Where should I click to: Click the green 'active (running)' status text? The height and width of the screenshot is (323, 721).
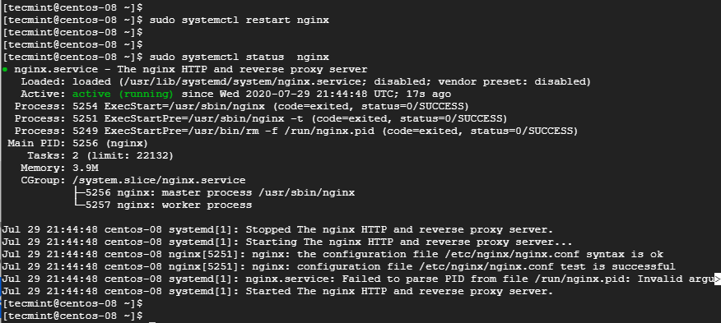[123, 95]
